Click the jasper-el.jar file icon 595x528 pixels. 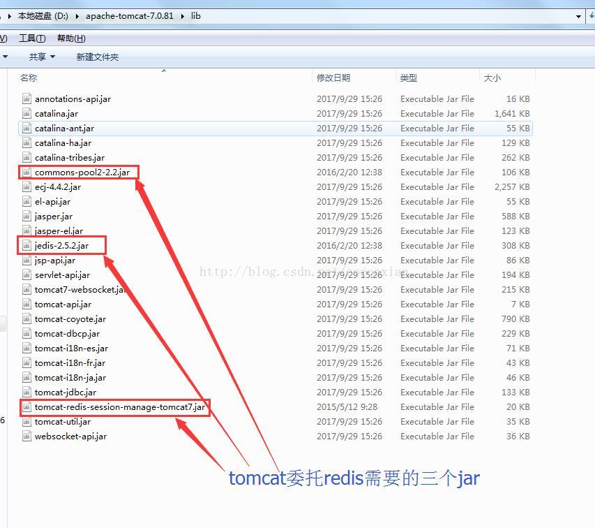click(x=27, y=231)
